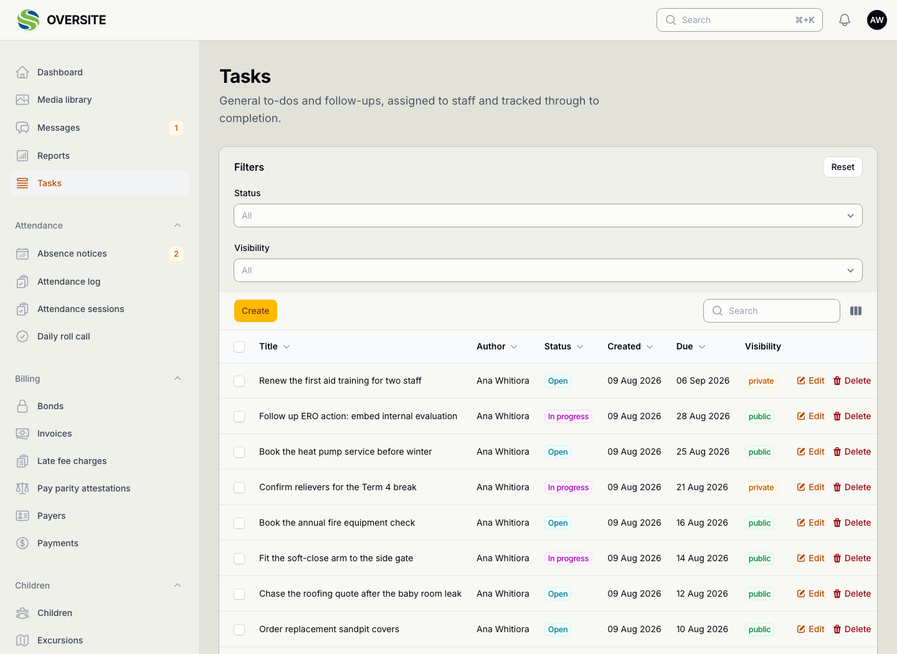This screenshot has height=654, width=897.
Task: Click the Messages unread badge showing 1
Action: (176, 128)
